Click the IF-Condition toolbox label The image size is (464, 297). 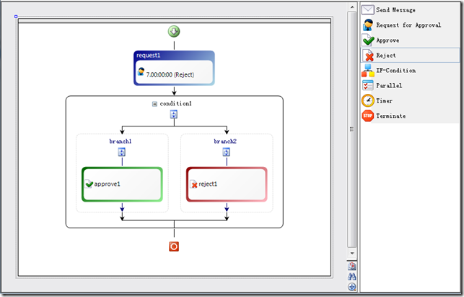pyautogui.click(x=396, y=71)
